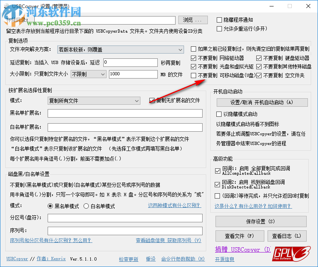Minimize the USBCopyer settings window
Screen dimensions: 318x267
coord(272,6)
